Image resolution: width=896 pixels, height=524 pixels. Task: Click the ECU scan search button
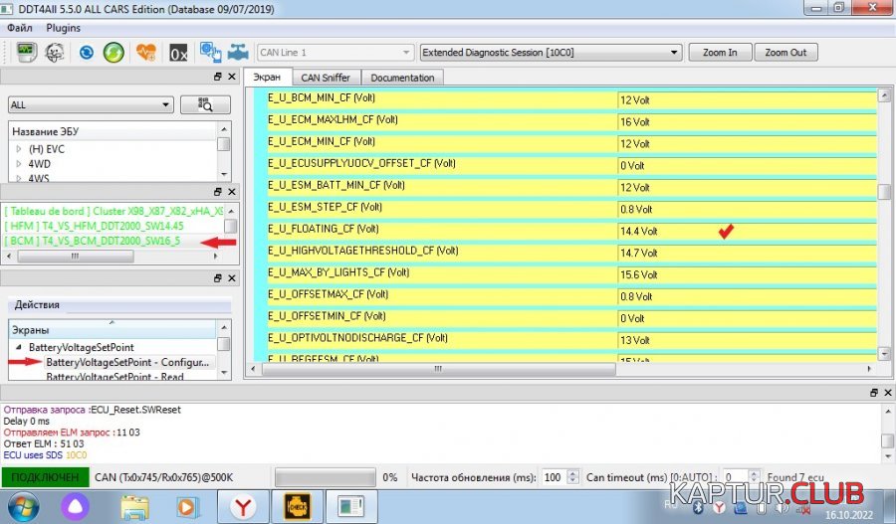click(x=205, y=104)
